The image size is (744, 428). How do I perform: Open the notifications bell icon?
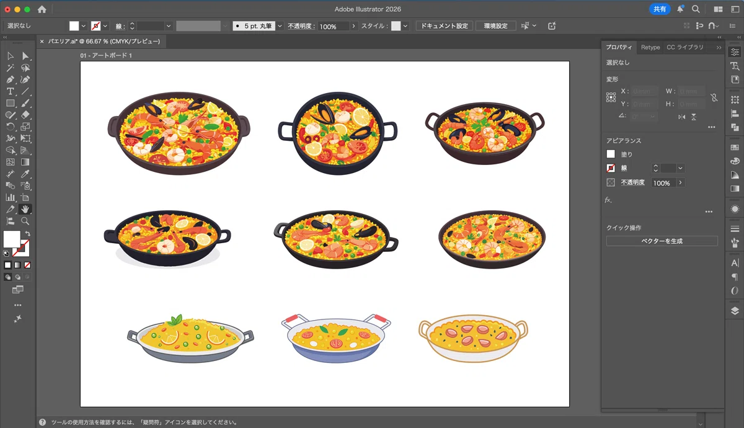click(x=680, y=9)
